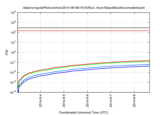Click the 10^0 y-axis tick label

13,52
